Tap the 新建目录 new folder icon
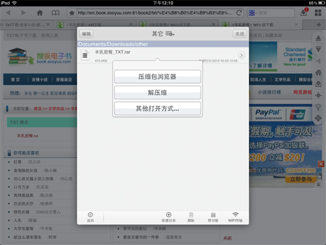 click(169, 217)
